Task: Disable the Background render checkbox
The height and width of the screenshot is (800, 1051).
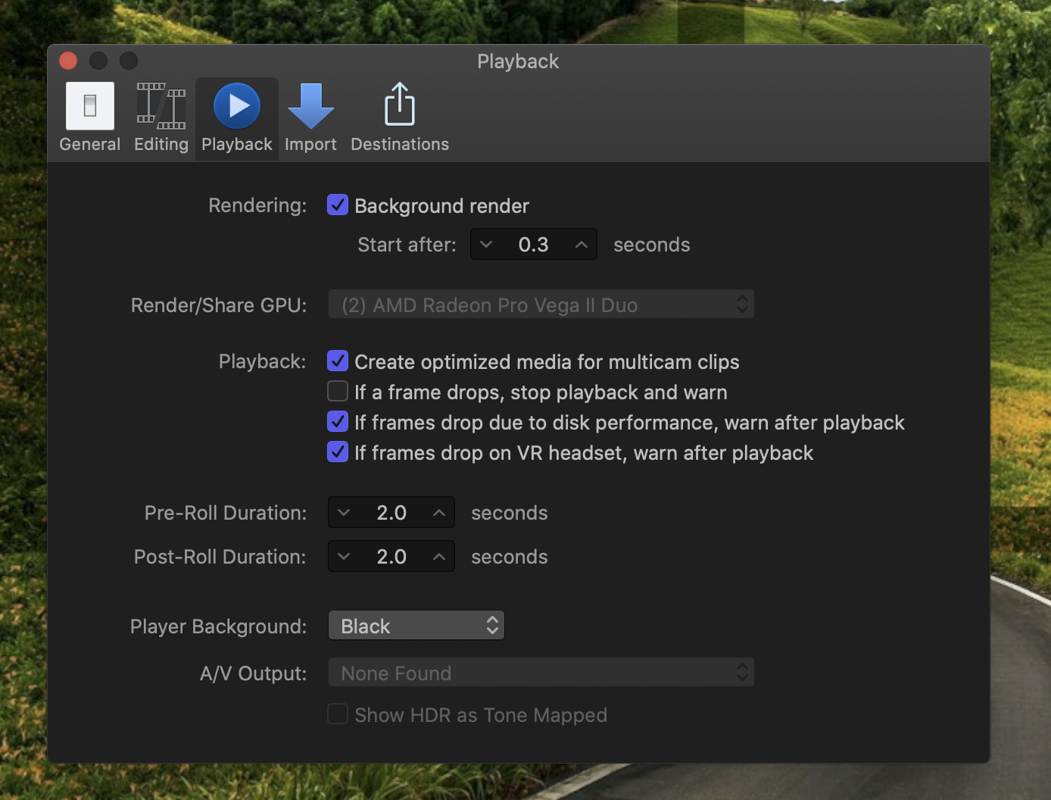Action: coord(338,205)
